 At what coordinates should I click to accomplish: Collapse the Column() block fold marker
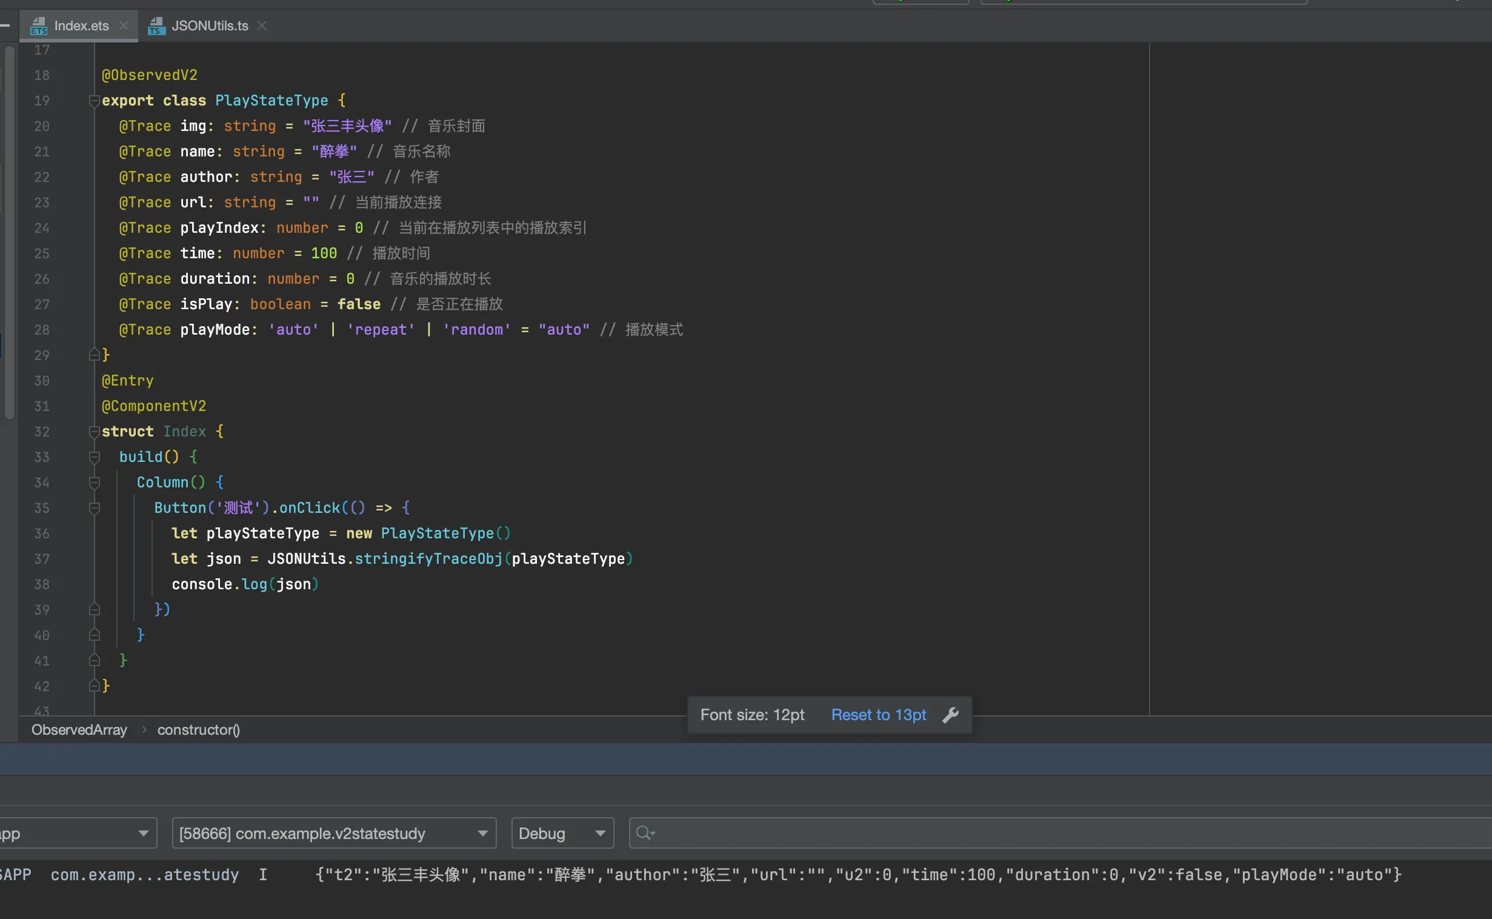(x=94, y=483)
